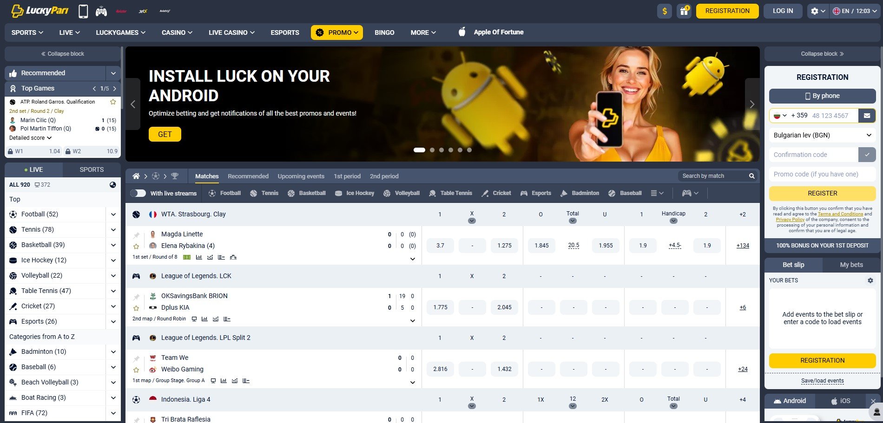Open the PROMO menu
Screen dimensions: 883x423
coord(337,33)
